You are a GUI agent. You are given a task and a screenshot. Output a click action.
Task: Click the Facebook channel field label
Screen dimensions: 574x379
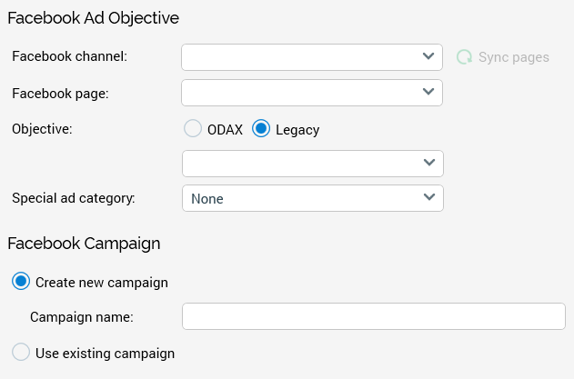click(x=69, y=56)
